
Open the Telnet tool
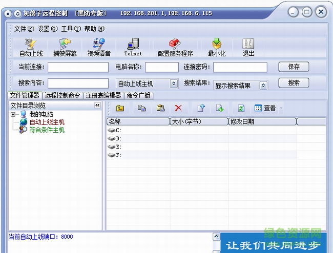(133, 48)
